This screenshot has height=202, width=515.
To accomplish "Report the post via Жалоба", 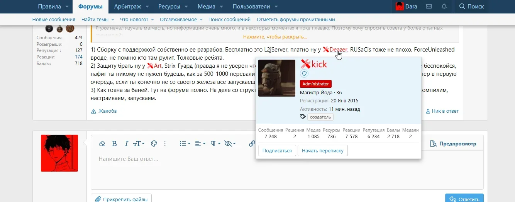I will point(104,111).
